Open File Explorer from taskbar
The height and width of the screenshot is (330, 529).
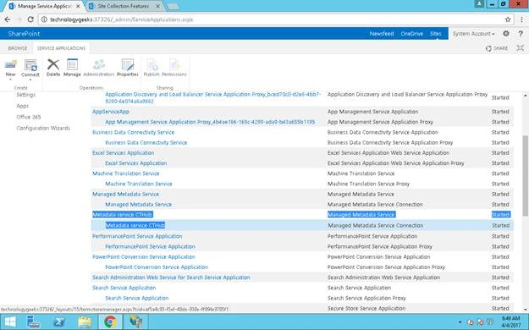pos(85,322)
